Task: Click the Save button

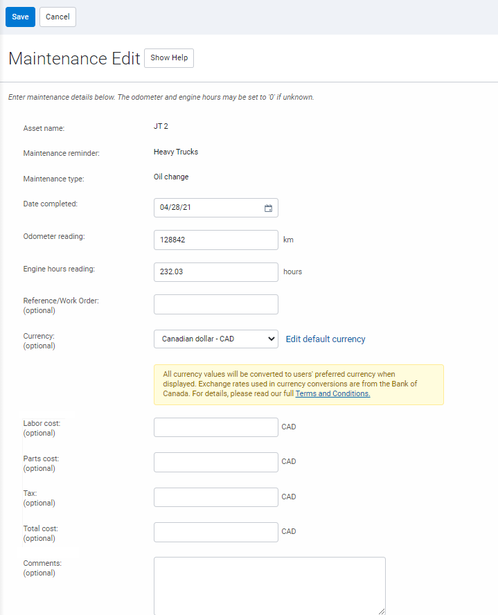Action: point(20,17)
